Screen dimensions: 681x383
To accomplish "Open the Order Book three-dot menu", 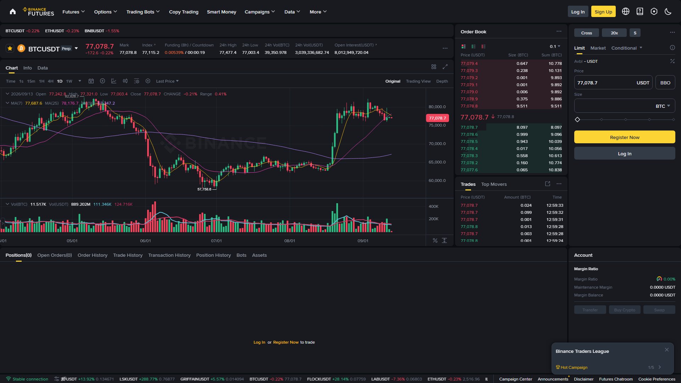I will pyautogui.click(x=559, y=32).
